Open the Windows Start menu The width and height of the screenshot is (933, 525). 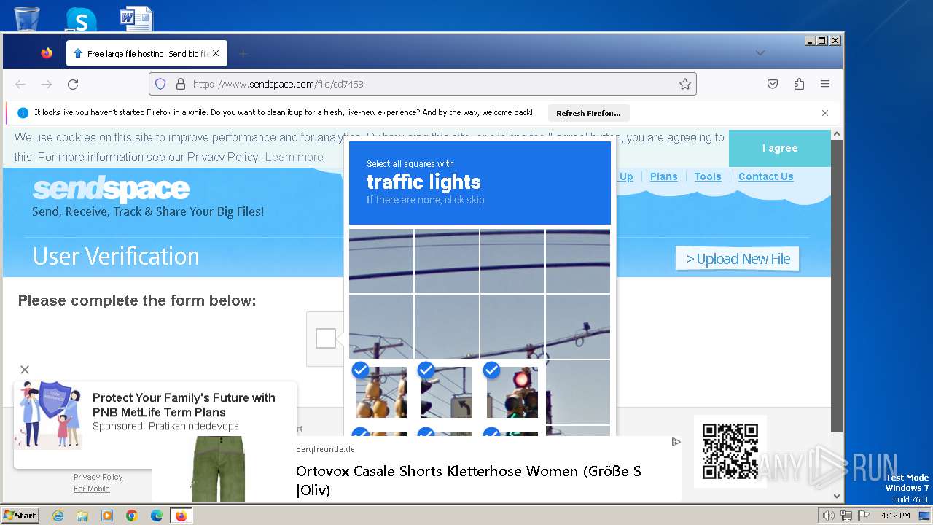[x=20, y=515]
